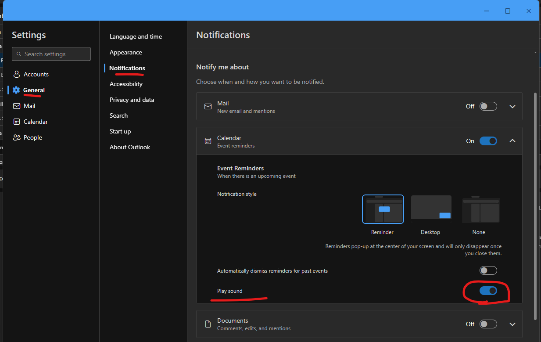Collapse the Calendar notification section chevron

[512, 141]
